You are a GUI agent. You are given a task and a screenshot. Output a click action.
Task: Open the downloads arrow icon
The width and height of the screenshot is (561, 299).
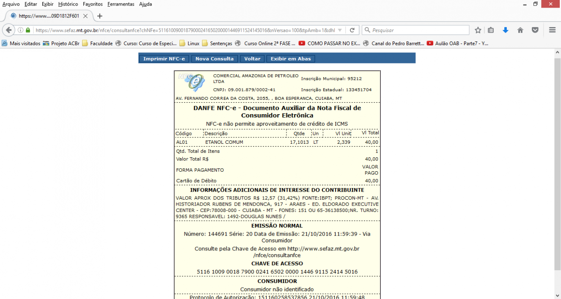pyautogui.click(x=505, y=30)
